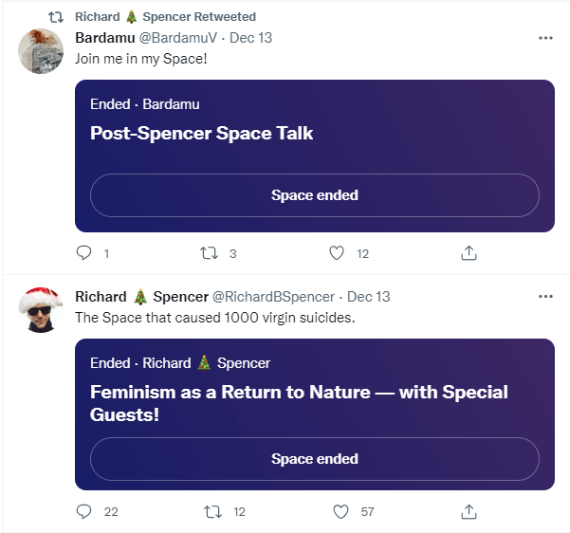Reply to Bardamu's Space tweet
Screen dimensions: 570x533
(x=84, y=252)
